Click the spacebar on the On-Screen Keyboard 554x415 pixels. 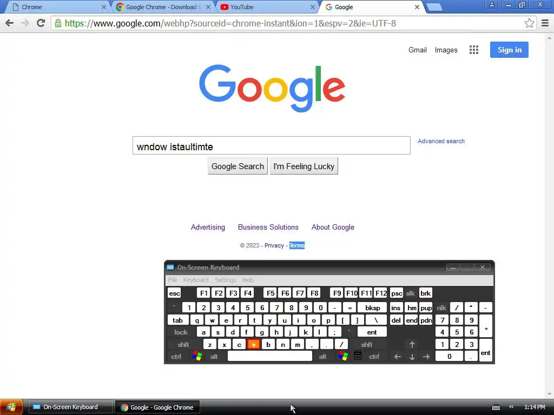pyautogui.click(x=270, y=356)
